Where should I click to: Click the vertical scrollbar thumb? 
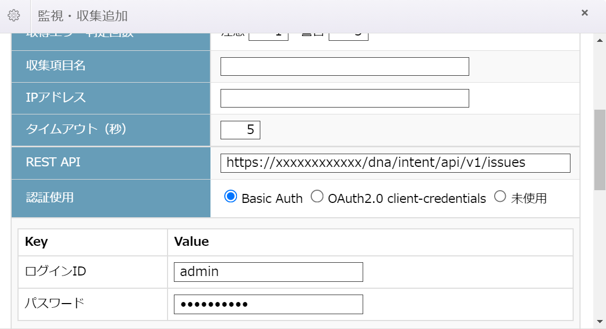tap(600, 149)
